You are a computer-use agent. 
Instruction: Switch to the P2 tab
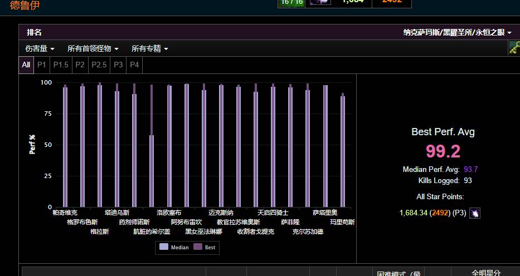pos(80,65)
